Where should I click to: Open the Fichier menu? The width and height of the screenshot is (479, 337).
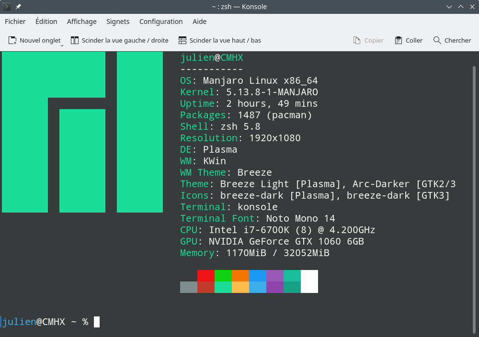click(x=15, y=22)
